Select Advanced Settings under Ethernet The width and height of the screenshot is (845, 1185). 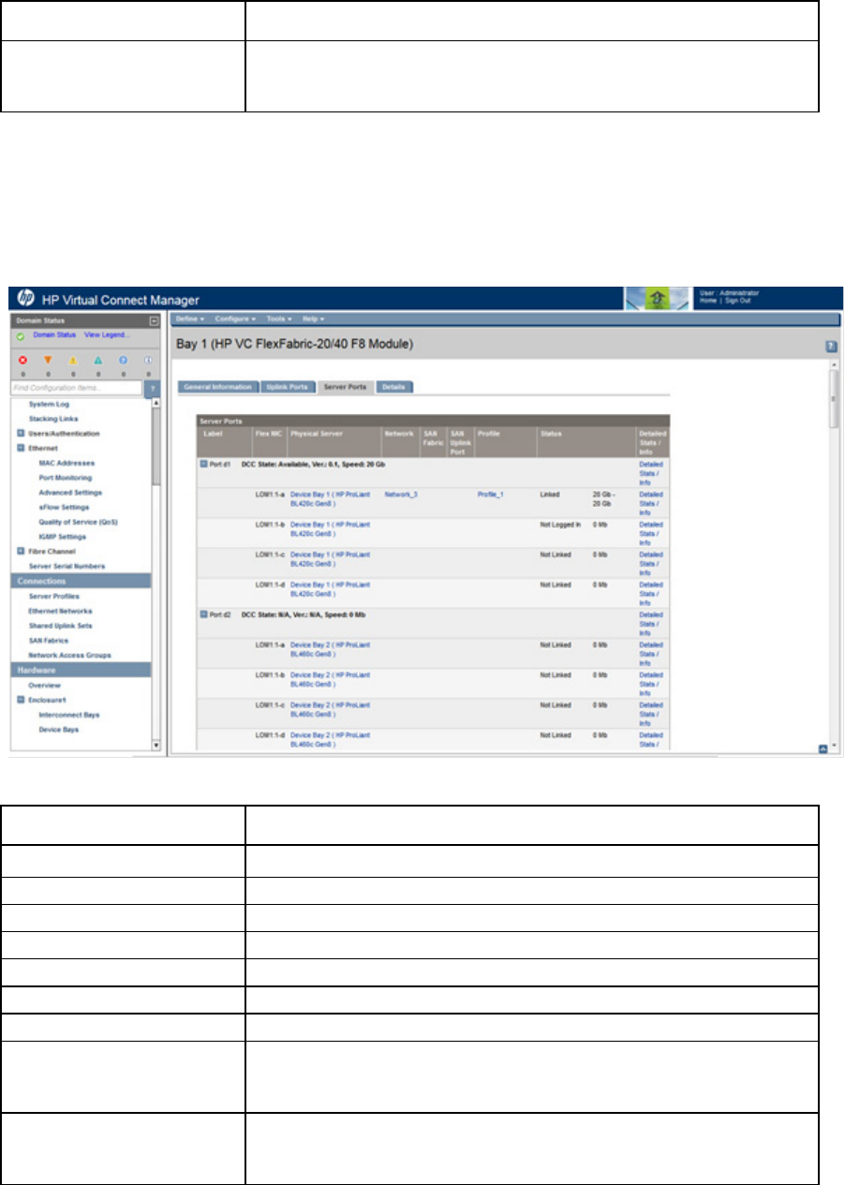(70, 493)
